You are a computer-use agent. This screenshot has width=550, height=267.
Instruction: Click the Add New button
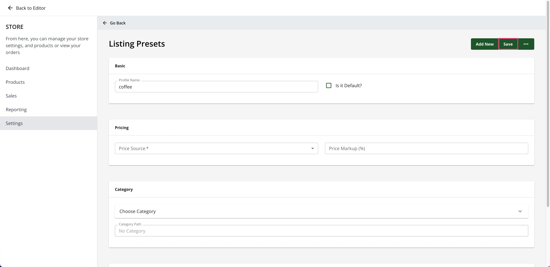485,44
